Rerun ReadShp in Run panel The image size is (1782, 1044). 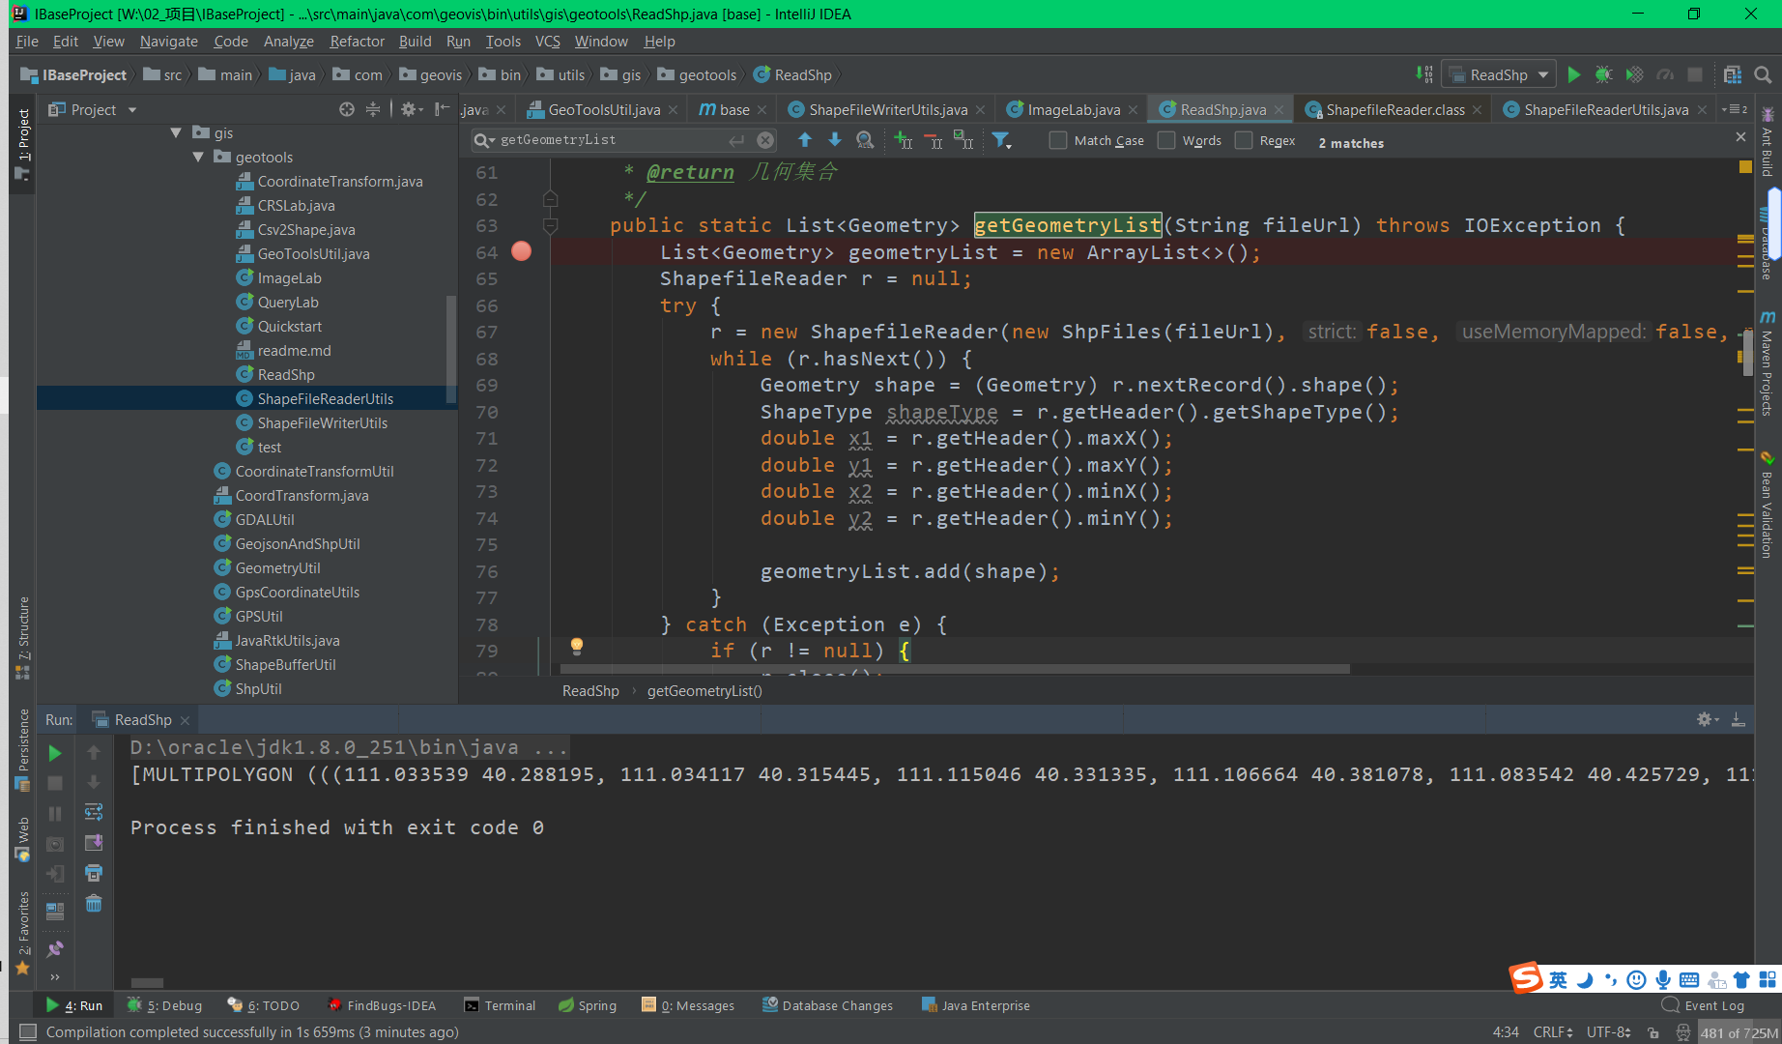pyautogui.click(x=55, y=753)
